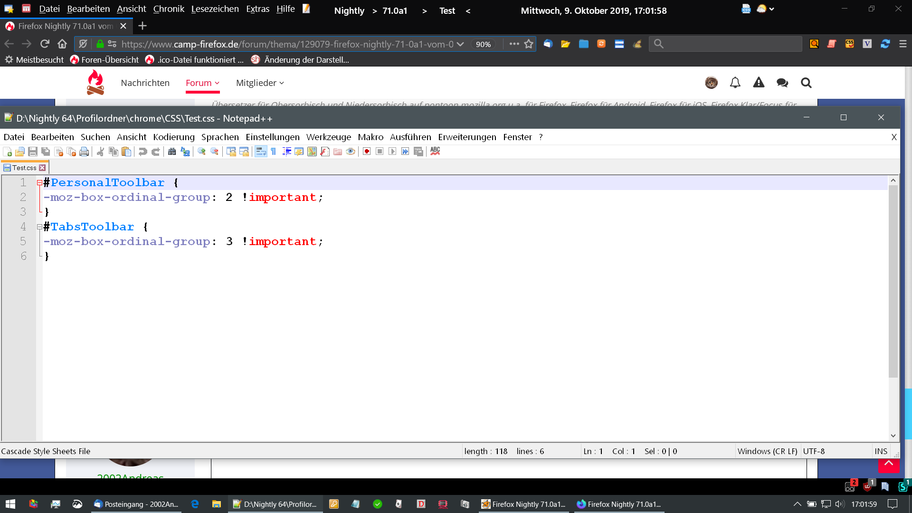Click the Find binoculars icon in Notepad++ toolbar
Screen dimensions: 912x513
click(x=172, y=152)
